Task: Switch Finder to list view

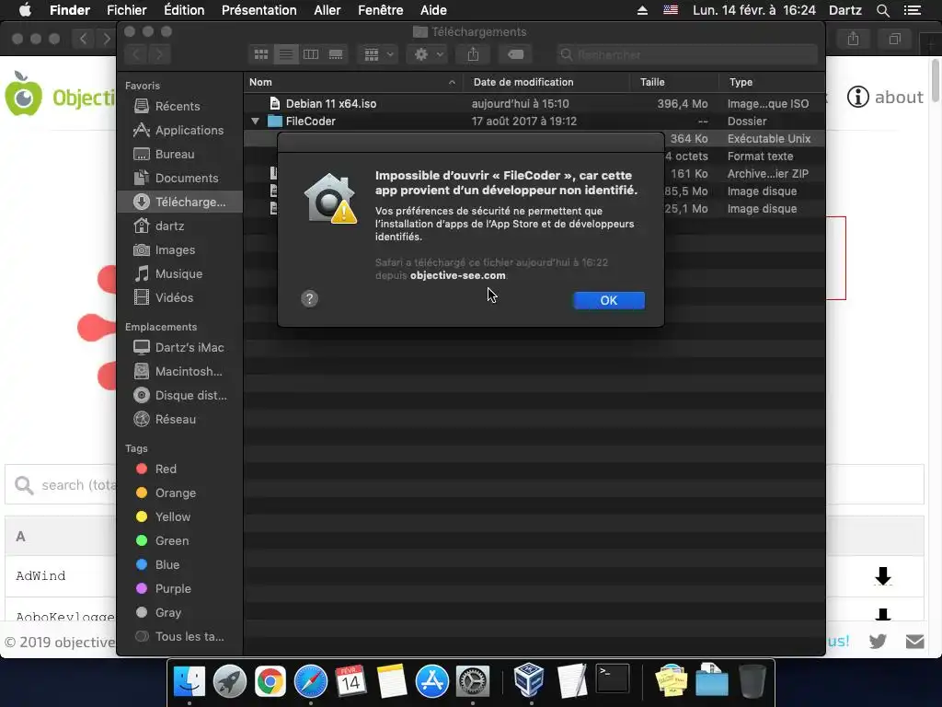Action: point(286,54)
